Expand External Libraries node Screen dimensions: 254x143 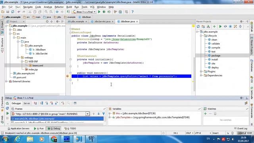click(x=6, y=81)
